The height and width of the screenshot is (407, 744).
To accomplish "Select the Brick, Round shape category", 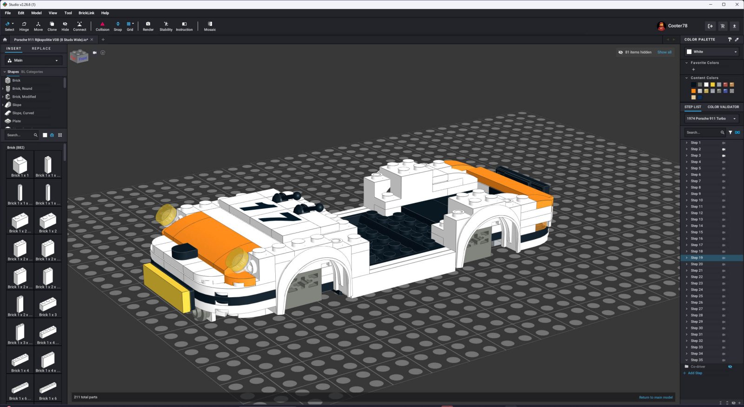I will (x=22, y=88).
